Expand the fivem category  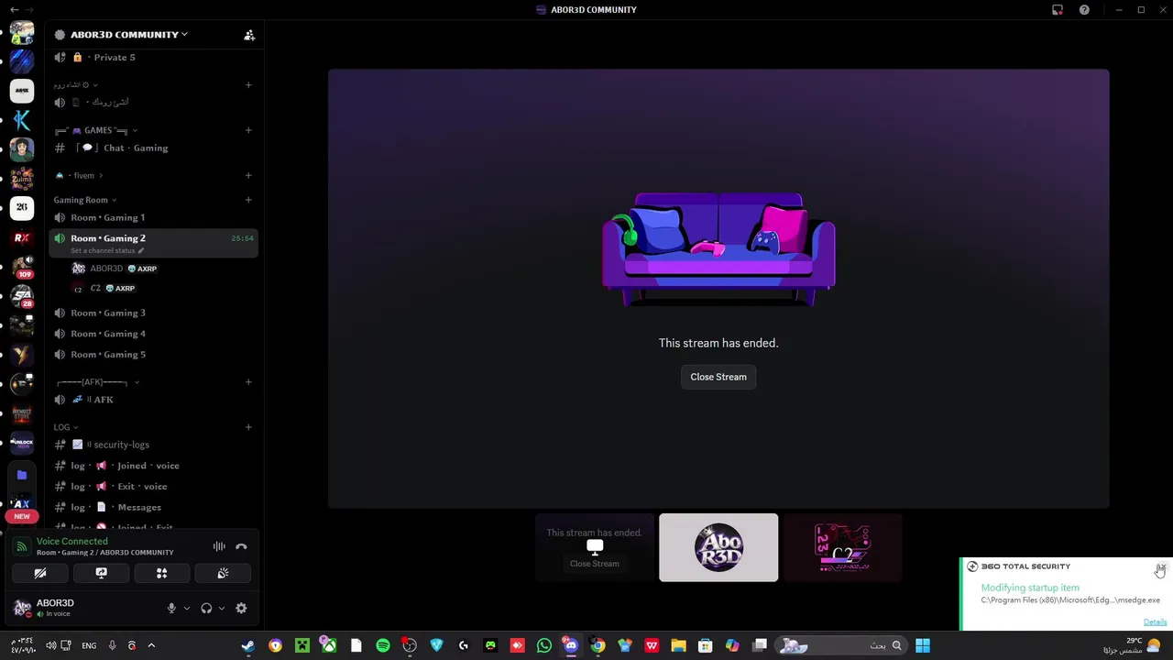pos(79,175)
